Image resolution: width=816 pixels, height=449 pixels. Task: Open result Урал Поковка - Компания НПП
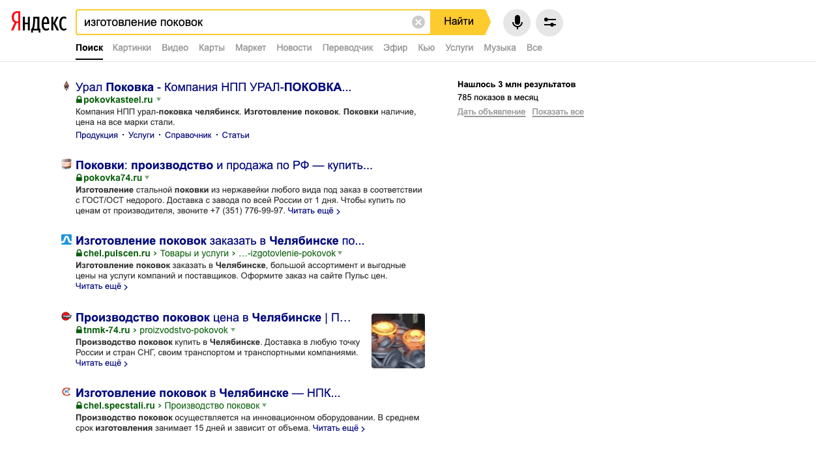tap(213, 87)
